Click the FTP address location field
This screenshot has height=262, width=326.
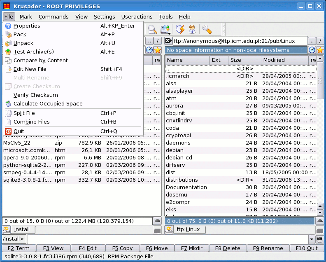pyautogui.click(x=240, y=41)
